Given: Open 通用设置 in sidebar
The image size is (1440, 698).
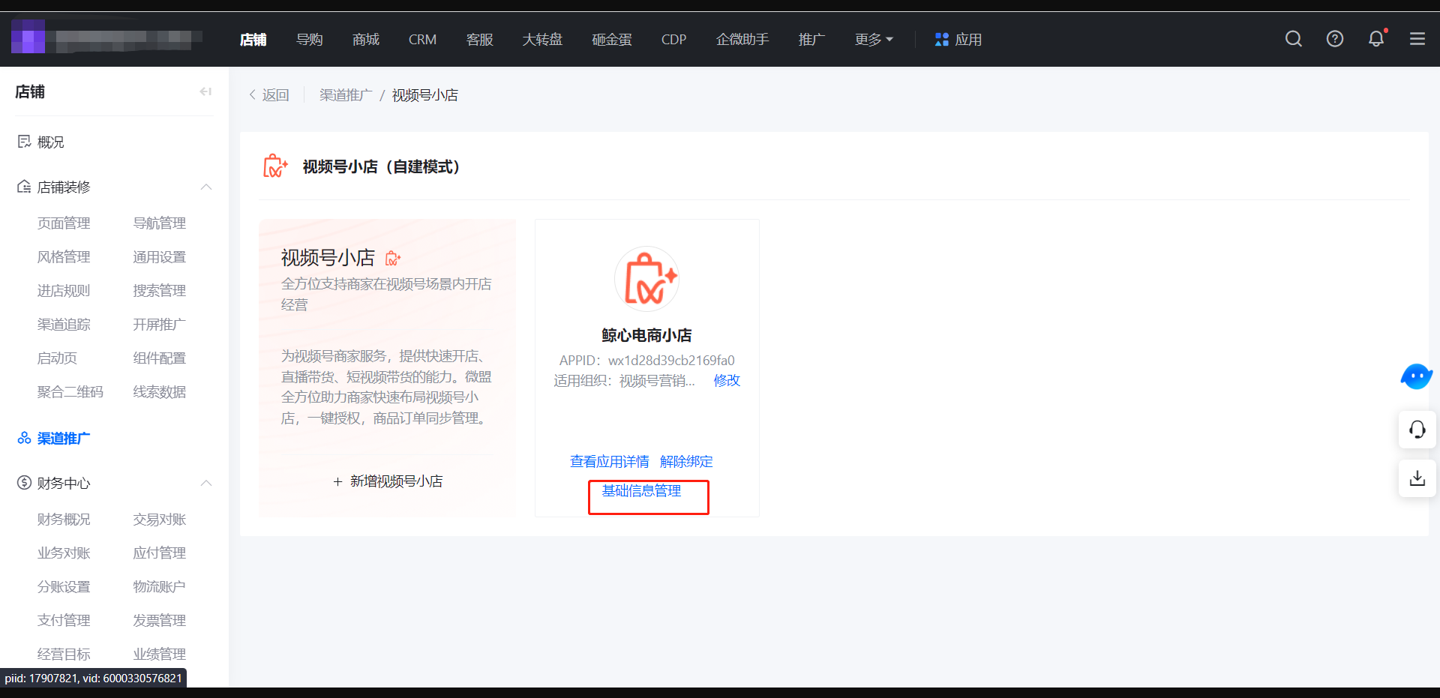Looking at the screenshot, I should [160, 256].
